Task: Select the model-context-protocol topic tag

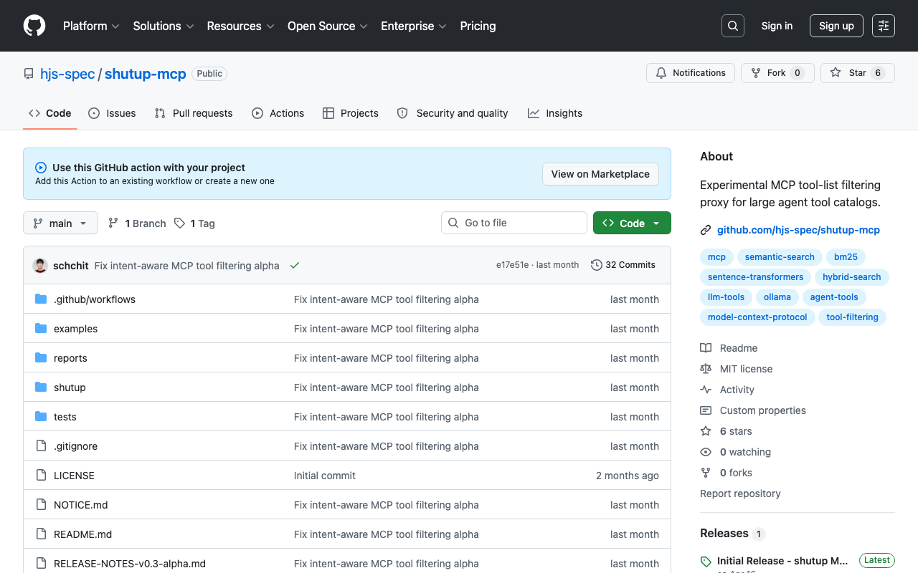Action: [757, 317]
